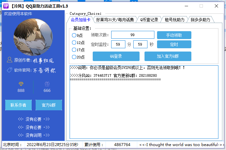Viewport: 226px width, 150px height.
Task: Click the 888 diamond count
Action: 21,91
